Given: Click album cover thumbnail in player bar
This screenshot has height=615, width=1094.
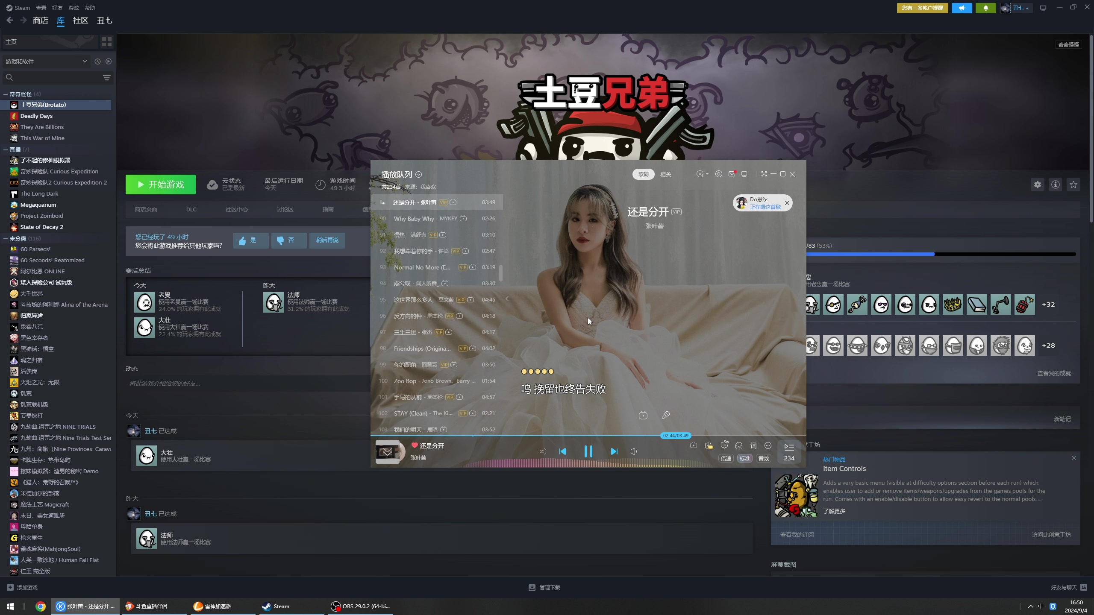Looking at the screenshot, I should (388, 452).
